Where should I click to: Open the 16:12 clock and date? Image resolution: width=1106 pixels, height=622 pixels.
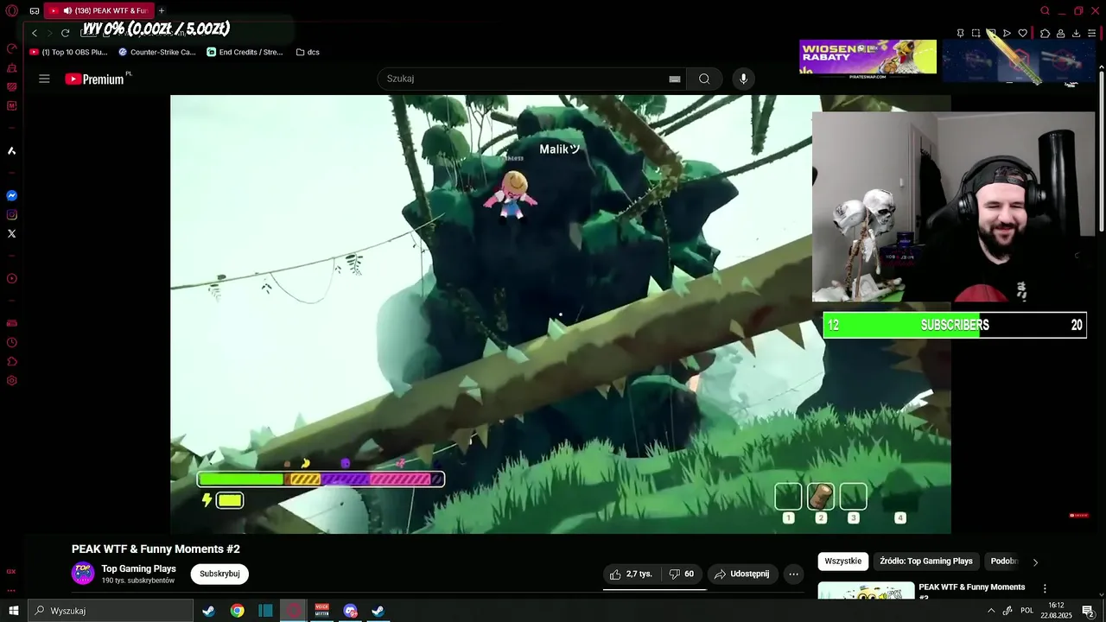pyautogui.click(x=1058, y=611)
